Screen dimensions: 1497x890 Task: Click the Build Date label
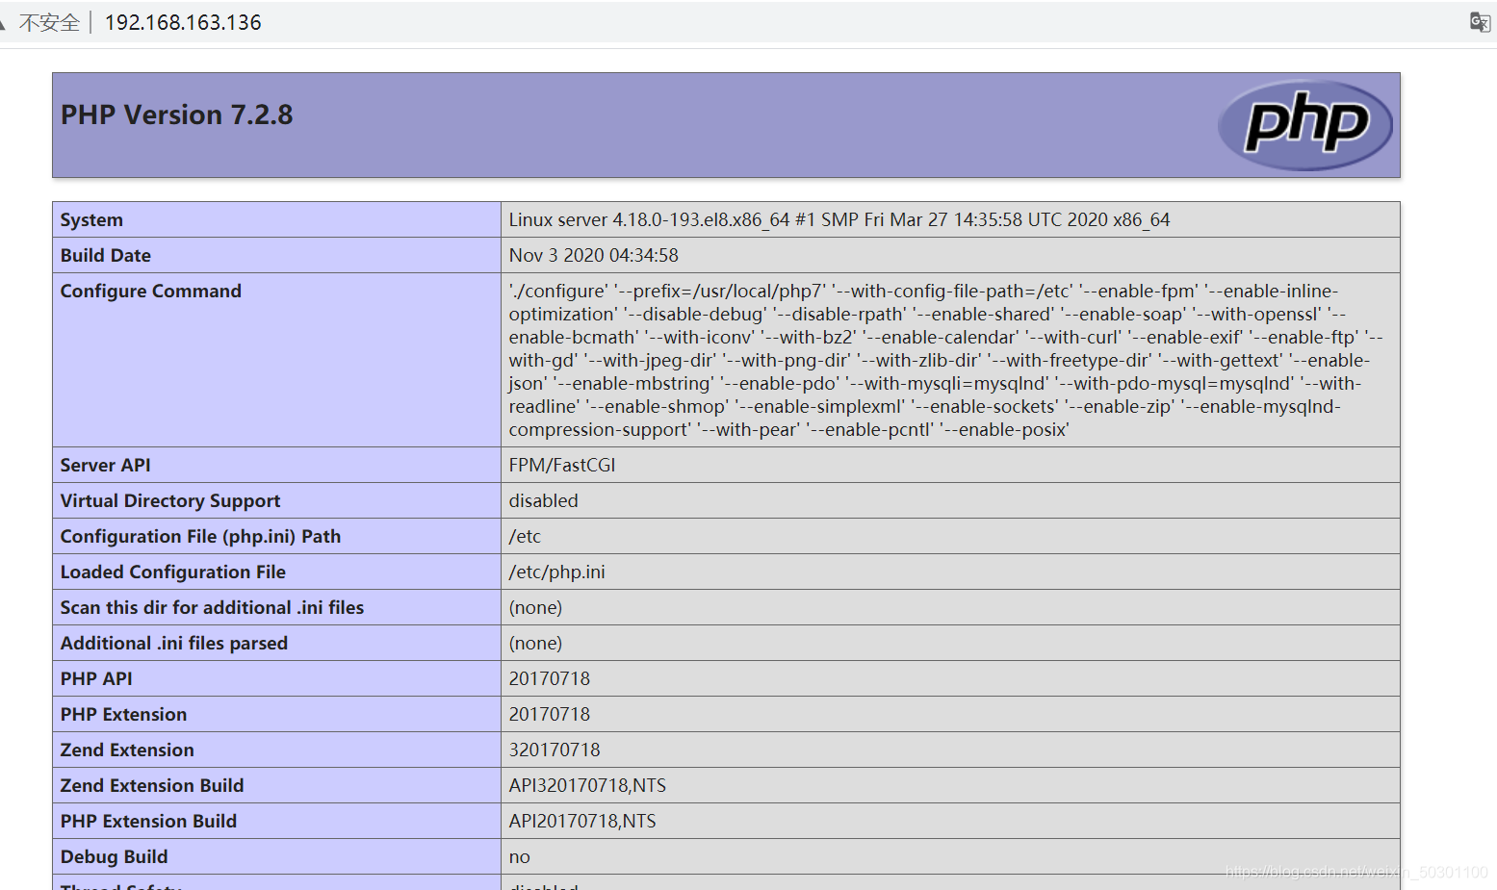tap(106, 255)
